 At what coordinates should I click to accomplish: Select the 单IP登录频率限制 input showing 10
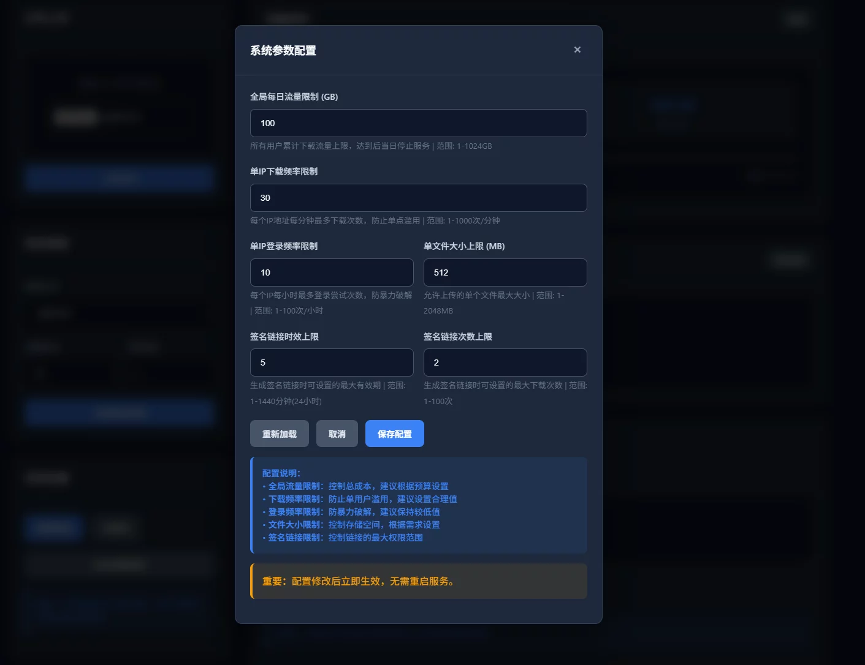tap(332, 272)
